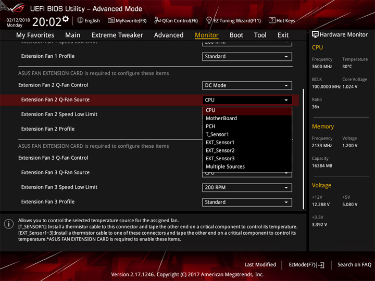This screenshot has width=375, height=281.
Task: Click 1.024 V core voltage value
Action: click(x=350, y=87)
